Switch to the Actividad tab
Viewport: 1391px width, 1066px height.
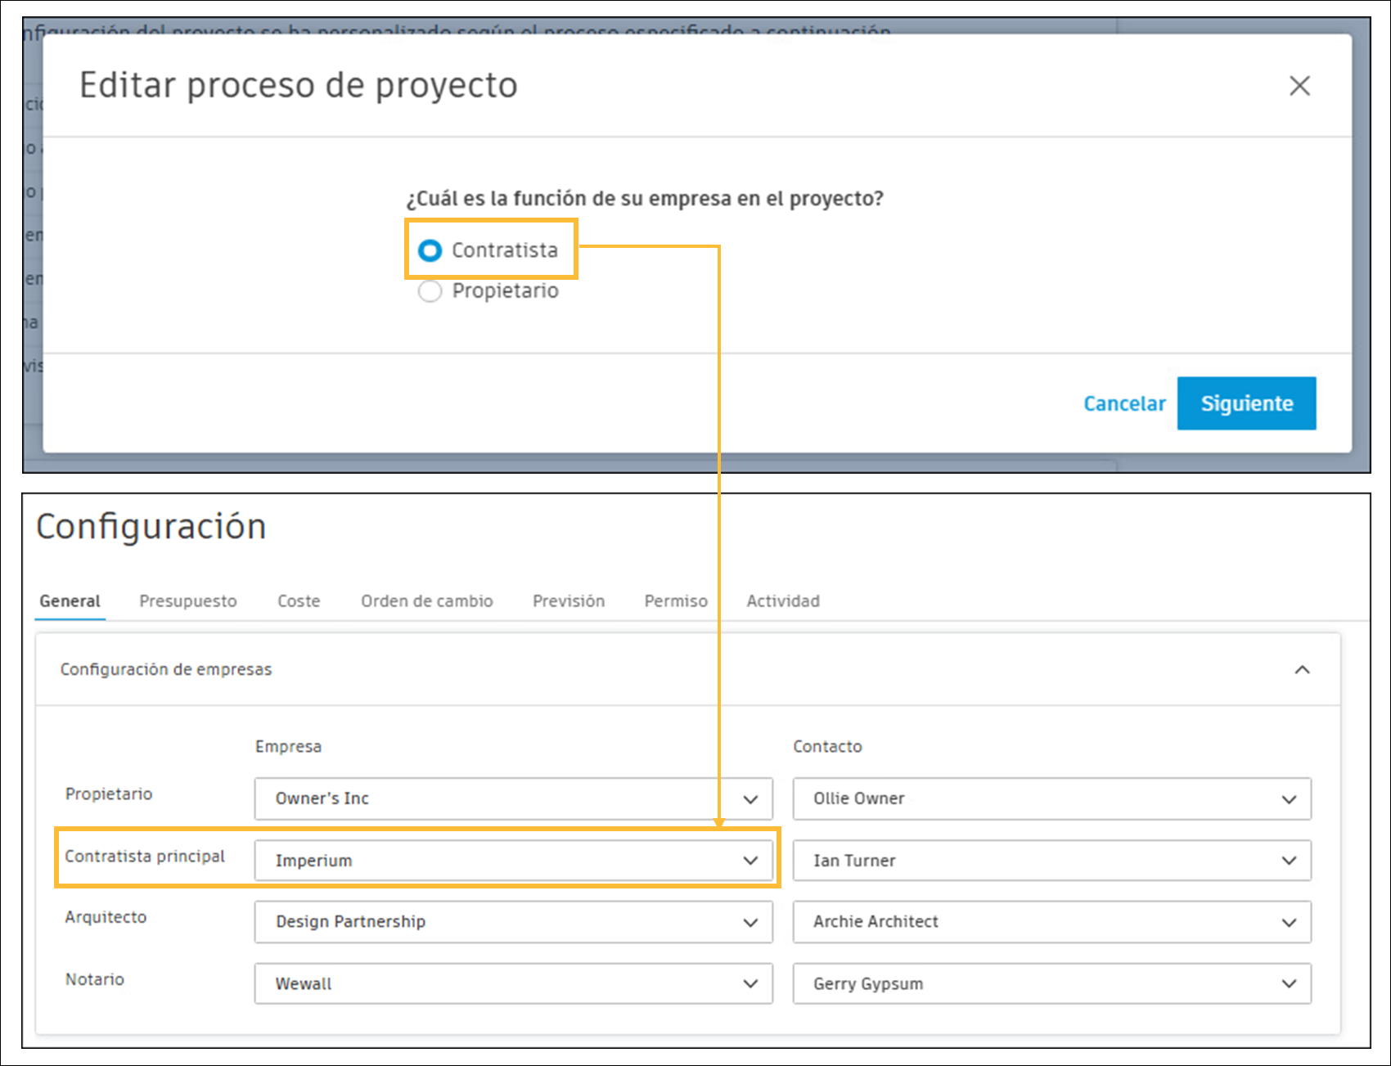click(x=782, y=600)
